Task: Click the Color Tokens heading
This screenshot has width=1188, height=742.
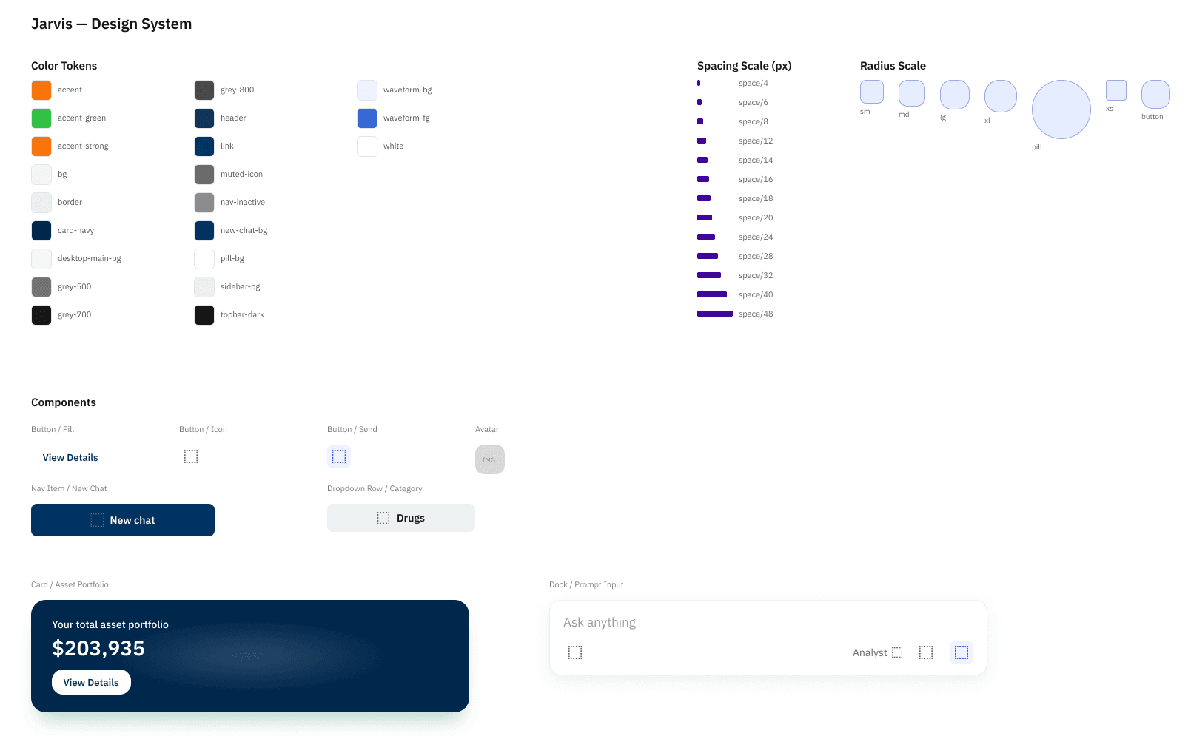Action: click(64, 66)
